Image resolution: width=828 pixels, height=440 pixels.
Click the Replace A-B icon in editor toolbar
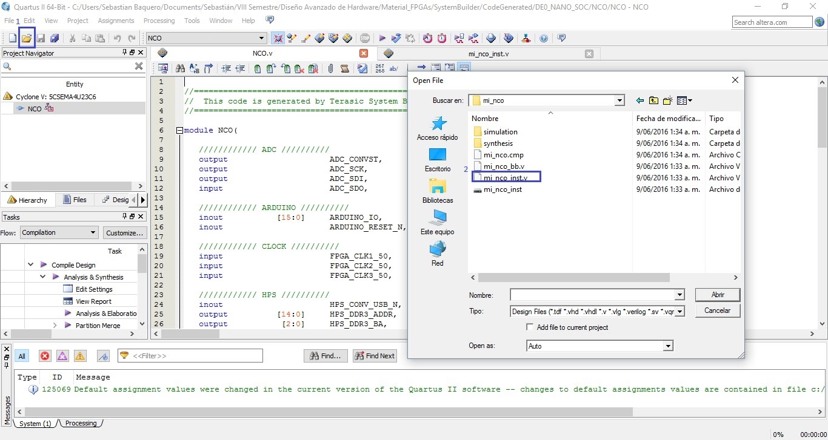[194, 68]
